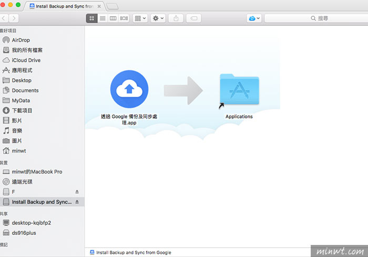Viewport: 368px width, 257px height.
Task: Open the minwt home folder
Action: [x=42, y=151]
